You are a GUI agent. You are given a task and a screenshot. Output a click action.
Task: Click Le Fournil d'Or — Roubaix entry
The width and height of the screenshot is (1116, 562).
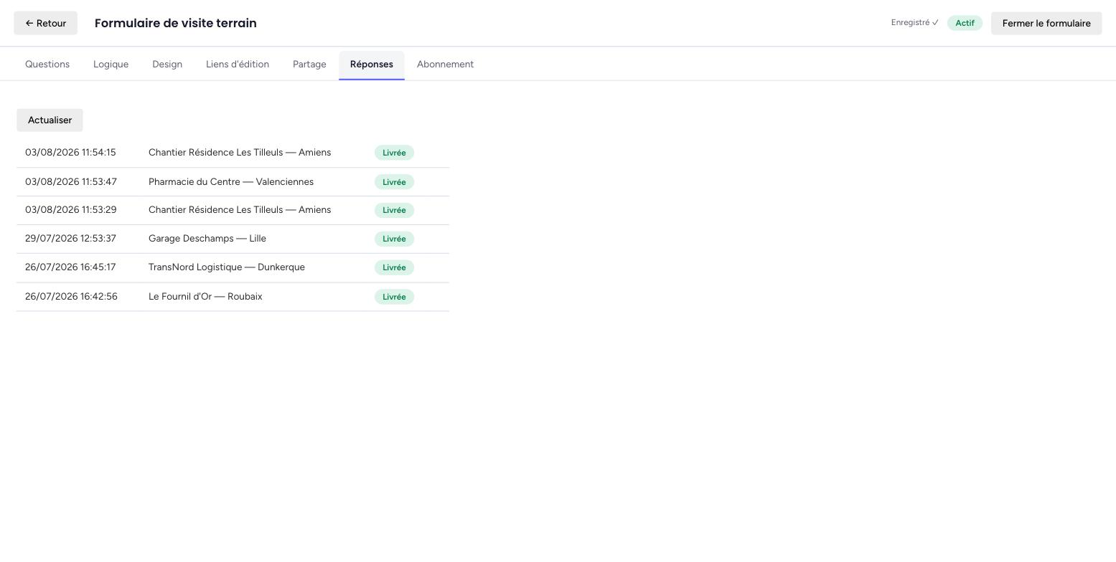pyautogui.click(x=205, y=297)
